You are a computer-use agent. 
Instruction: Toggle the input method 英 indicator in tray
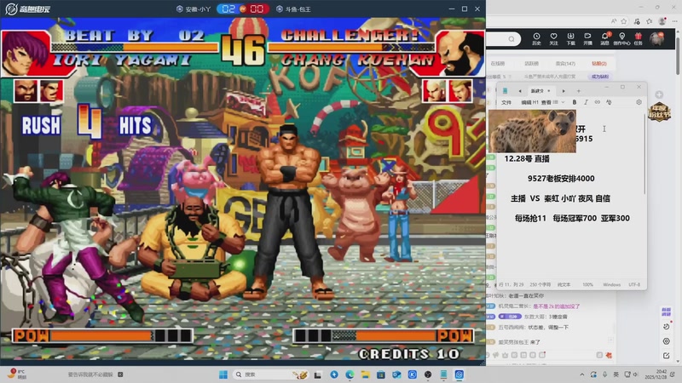tap(616, 374)
